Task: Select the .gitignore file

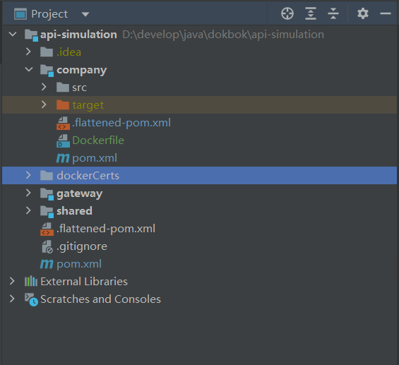Action: pos(82,246)
